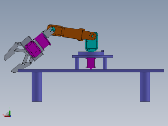Click the green Y axis of the orientation triad

[x=10, y=113]
